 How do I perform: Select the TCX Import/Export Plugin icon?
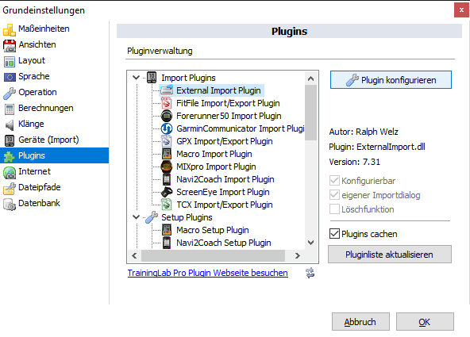click(167, 205)
